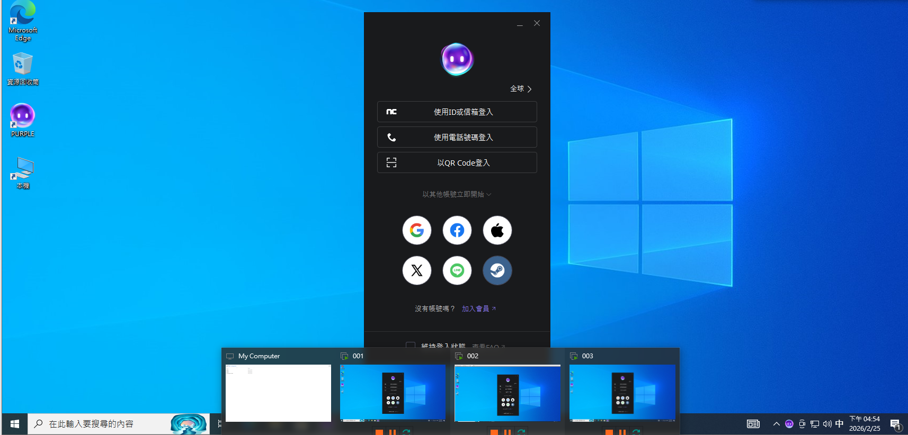Switch to the My Computer tab
This screenshot has height=435, width=908.
[x=259, y=356]
